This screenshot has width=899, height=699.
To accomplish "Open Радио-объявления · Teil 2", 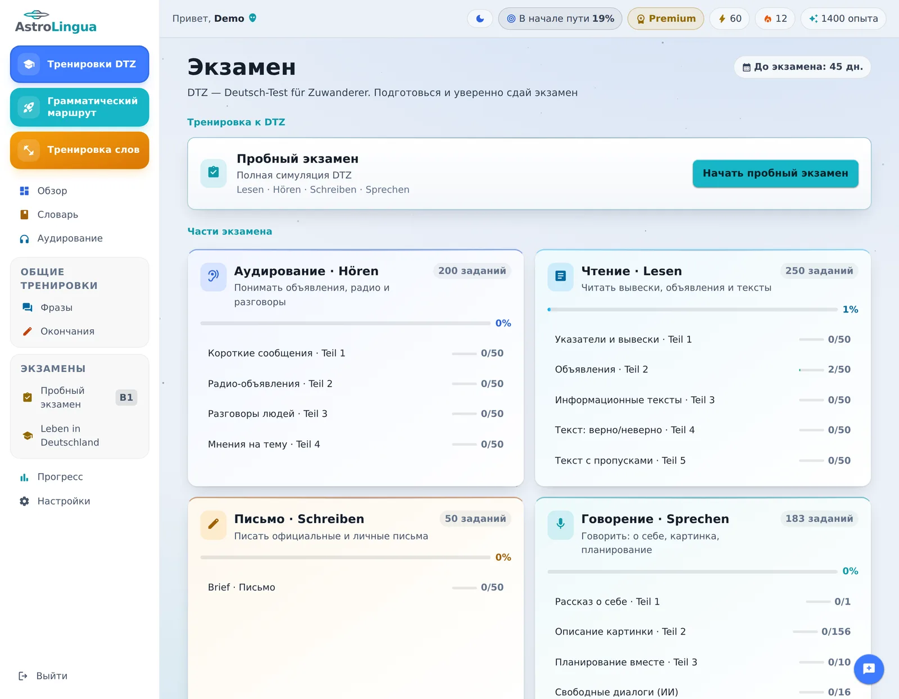I will [356, 384].
